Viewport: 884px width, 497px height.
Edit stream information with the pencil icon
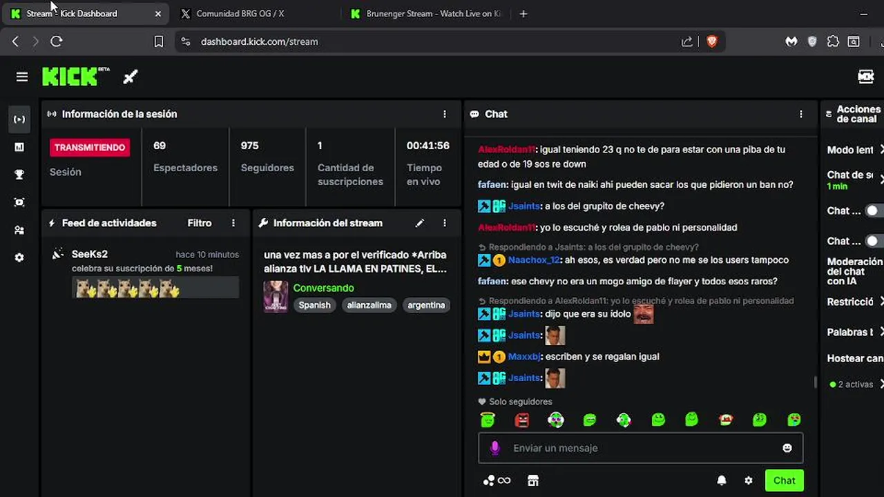[419, 223]
